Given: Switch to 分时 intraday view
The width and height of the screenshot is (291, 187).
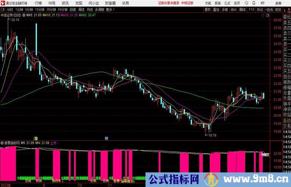Looking at the screenshot, I should tap(10, 10).
